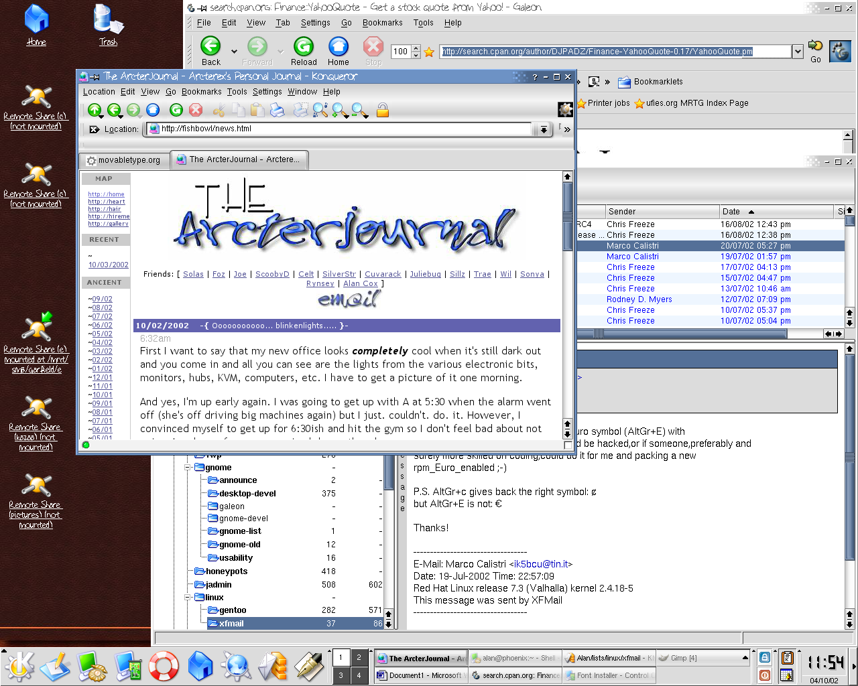Open the Galeon URL history dropdown
Viewport: 858px width, 686px height.
coord(797,52)
